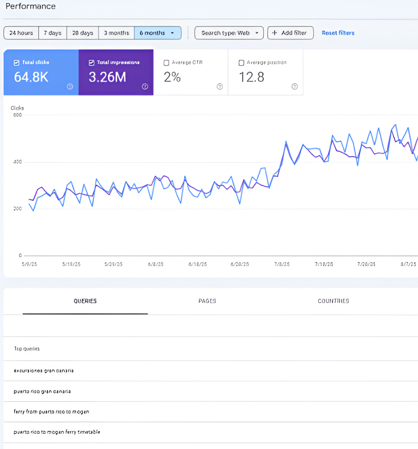Click the Reset filters link
Screen dimensions: 418x449
[338, 33]
